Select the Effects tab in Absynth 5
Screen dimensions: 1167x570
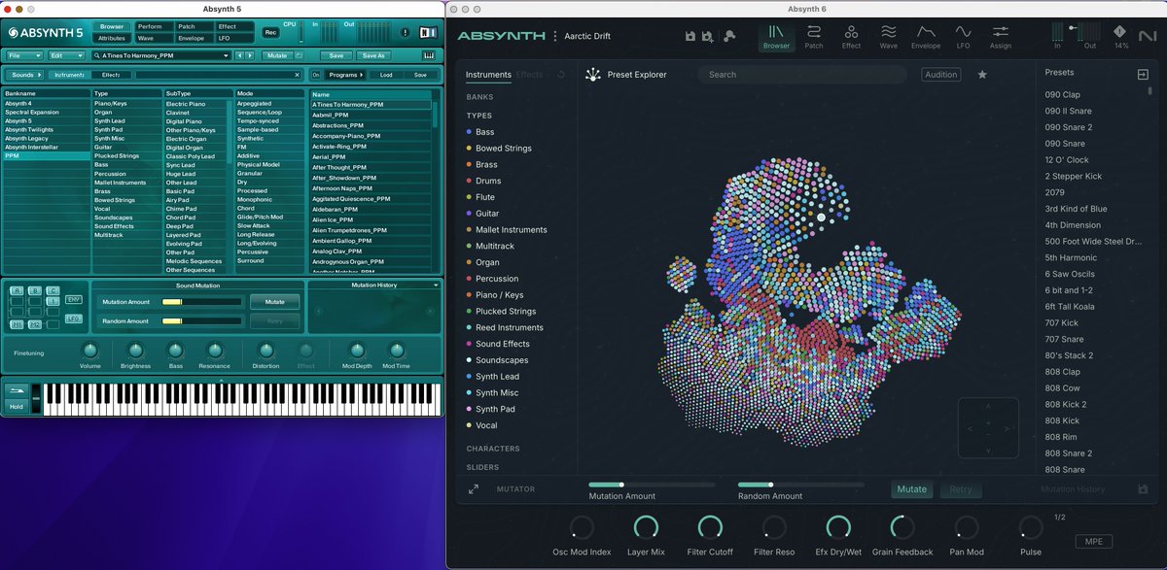pyautogui.click(x=111, y=75)
